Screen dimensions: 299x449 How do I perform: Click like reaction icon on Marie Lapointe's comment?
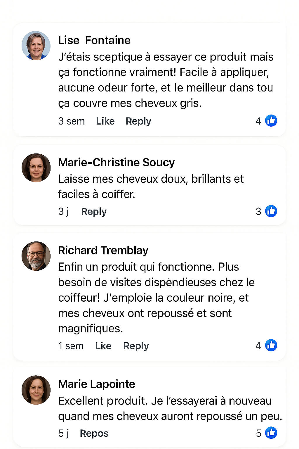tap(271, 433)
